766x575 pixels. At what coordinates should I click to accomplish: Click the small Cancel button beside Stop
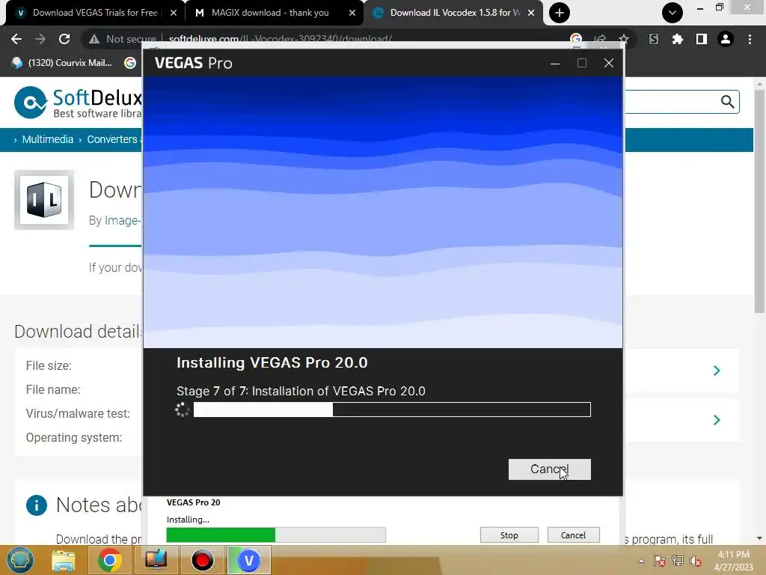pyautogui.click(x=573, y=535)
